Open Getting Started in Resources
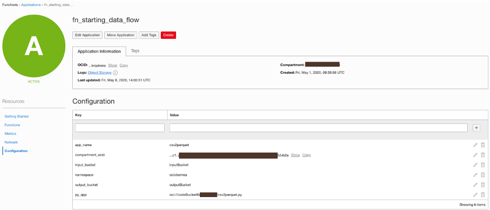Image resolution: width=490 pixels, height=210 pixels. pos(16,116)
